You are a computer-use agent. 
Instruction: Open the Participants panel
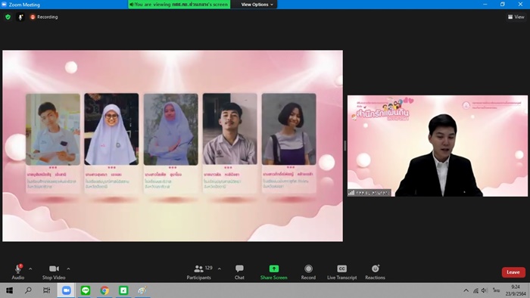click(x=198, y=272)
